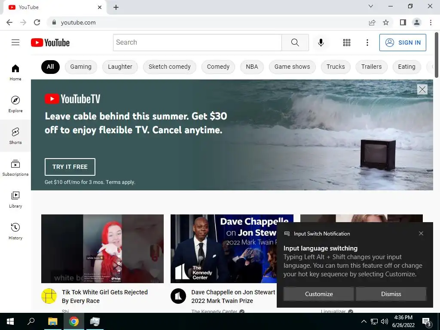This screenshot has width=440, height=330.
Task: Select the All filter chip
Action: coord(51,67)
